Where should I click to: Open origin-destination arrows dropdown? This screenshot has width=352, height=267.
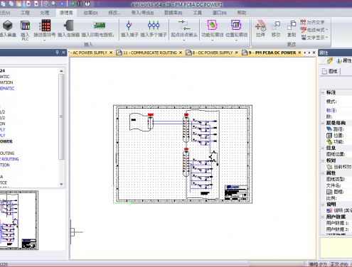[184, 40]
